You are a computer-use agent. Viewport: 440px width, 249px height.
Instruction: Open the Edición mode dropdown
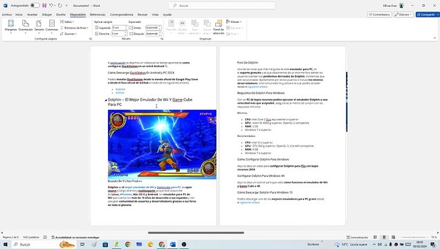[403, 15]
